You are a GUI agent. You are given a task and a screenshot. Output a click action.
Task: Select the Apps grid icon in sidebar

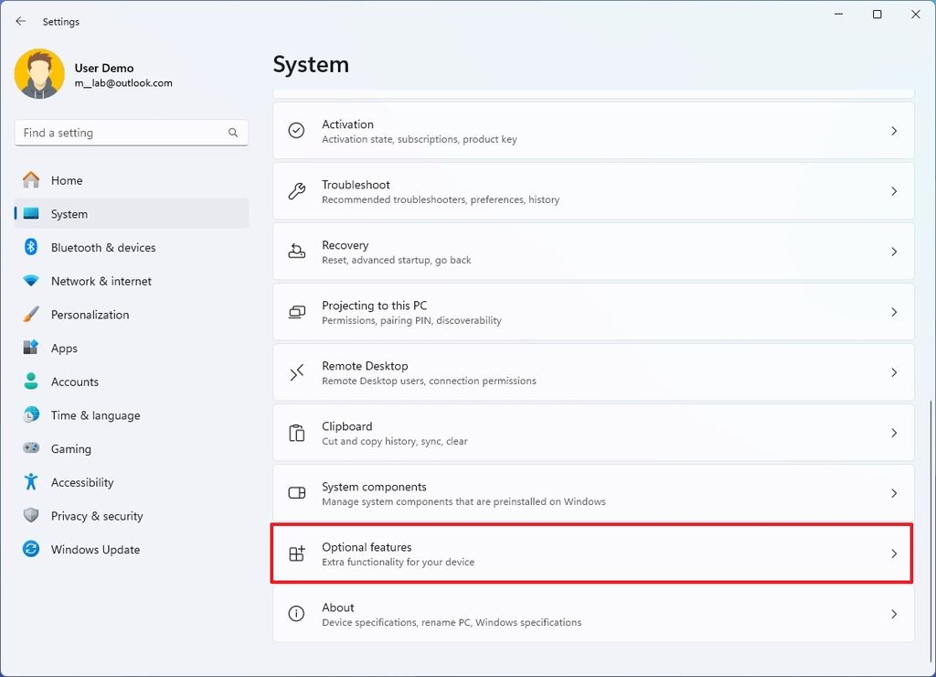tap(28, 348)
